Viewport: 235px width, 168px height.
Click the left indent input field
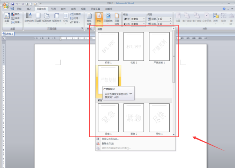(137, 19)
